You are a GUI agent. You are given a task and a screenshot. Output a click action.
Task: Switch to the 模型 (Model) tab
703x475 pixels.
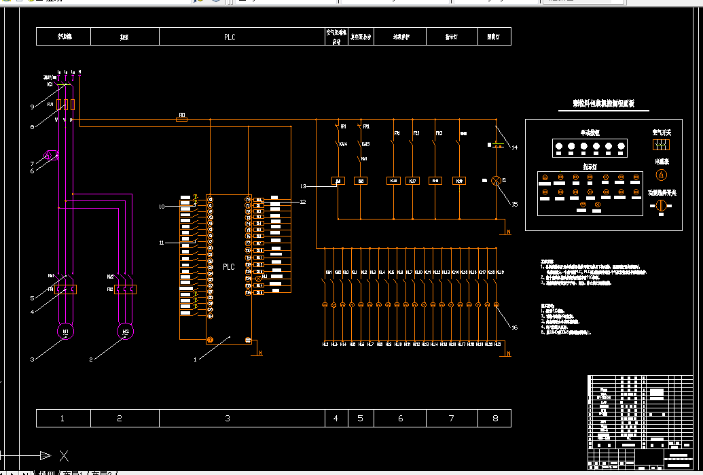coord(47,473)
